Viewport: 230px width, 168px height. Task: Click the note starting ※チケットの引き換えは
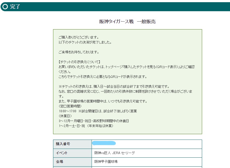point(114,87)
